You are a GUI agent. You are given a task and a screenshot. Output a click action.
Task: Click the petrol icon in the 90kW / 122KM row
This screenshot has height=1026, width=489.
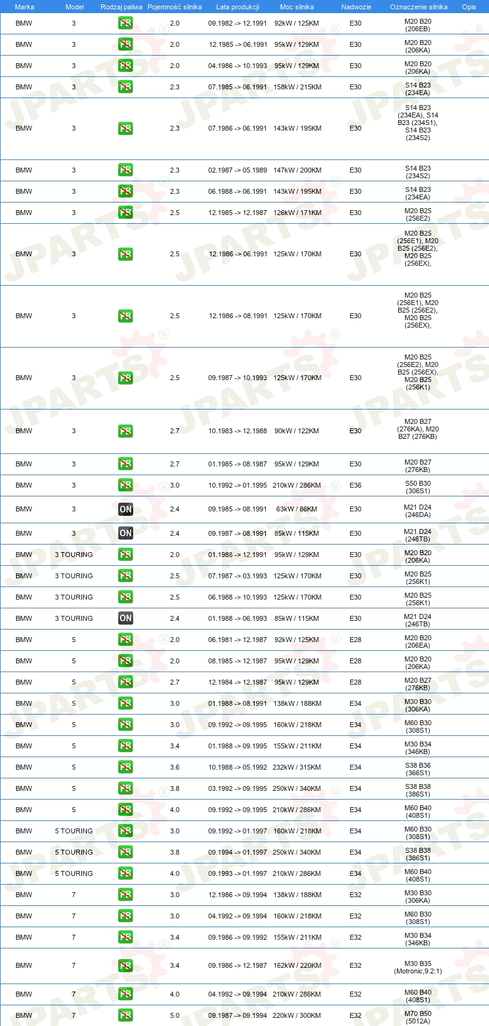pyautogui.click(x=126, y=431)
